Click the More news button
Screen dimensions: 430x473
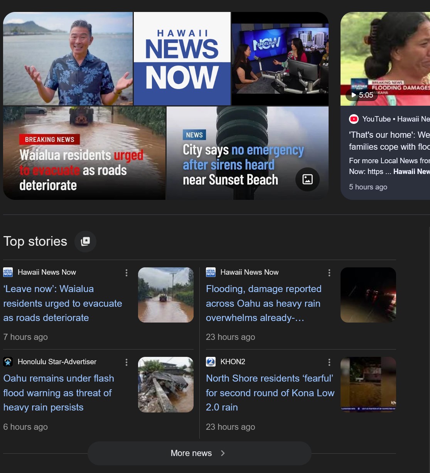click(x=199, y=453)
